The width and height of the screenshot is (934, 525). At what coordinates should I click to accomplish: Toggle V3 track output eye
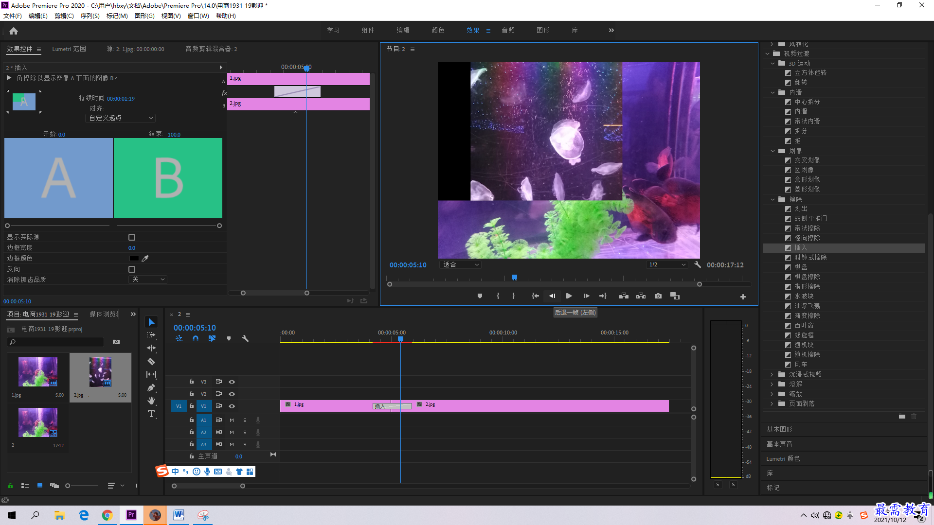(232, 382)
